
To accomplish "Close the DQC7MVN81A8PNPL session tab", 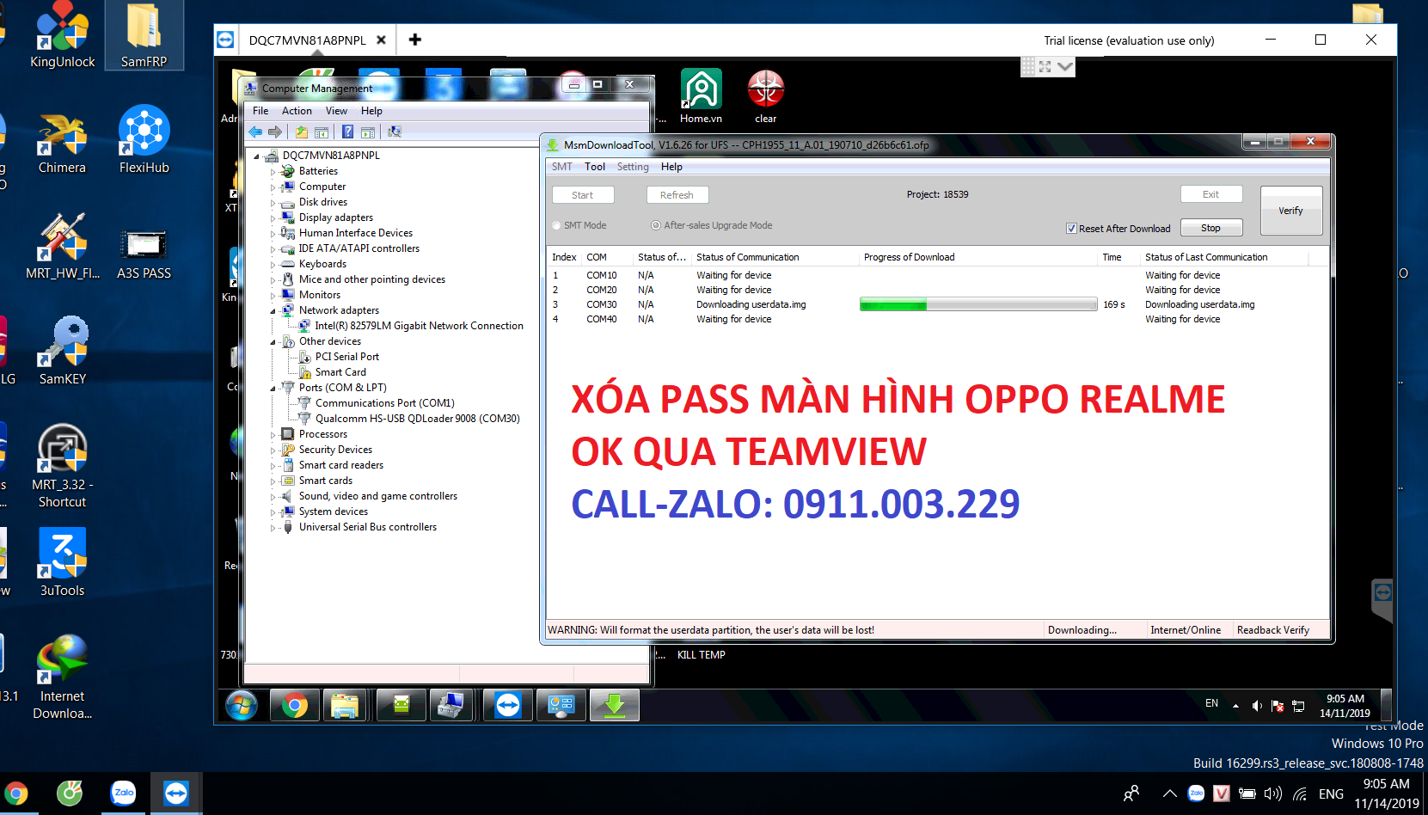I will (x=381, y=40).
